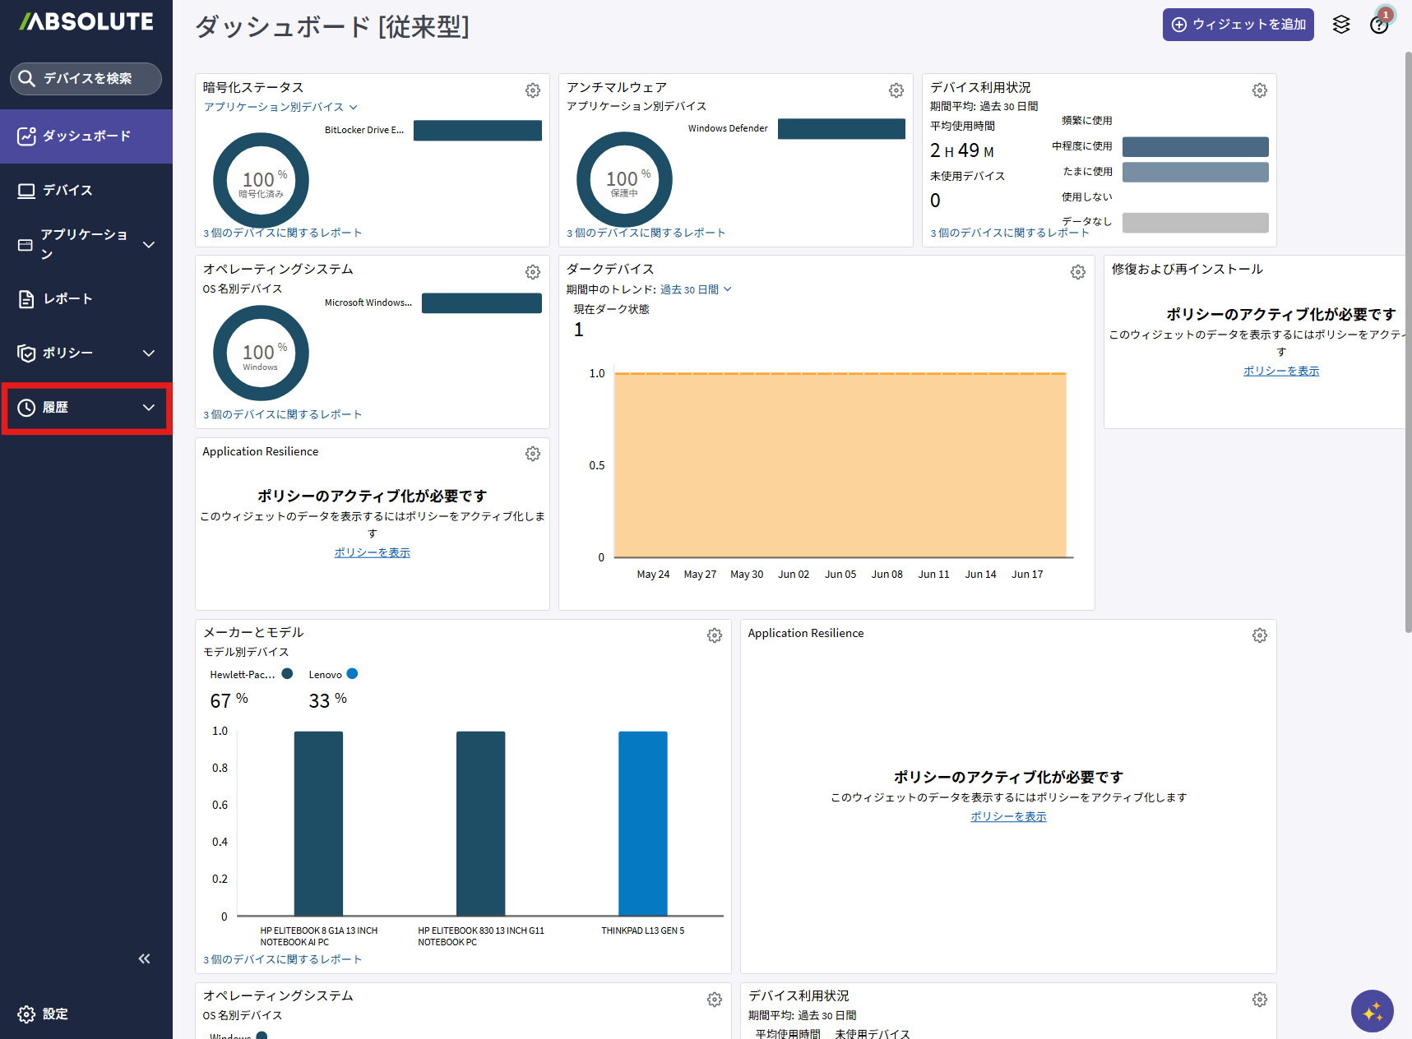The width and height of the screenshot is (1412, 1039).
Task: Click the Windows Defender bar
Action: pyautogui.click(x=841, y=129)
